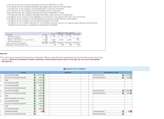
Task: Click the red error icon beside Interest Revenue amount
Action: (131, 111)
